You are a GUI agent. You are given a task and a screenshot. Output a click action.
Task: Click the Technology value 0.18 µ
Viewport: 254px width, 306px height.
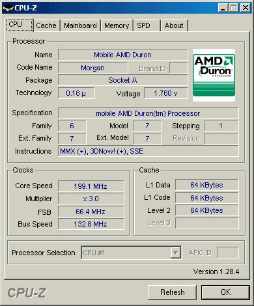pyautogui.click(x=76, y=93)
